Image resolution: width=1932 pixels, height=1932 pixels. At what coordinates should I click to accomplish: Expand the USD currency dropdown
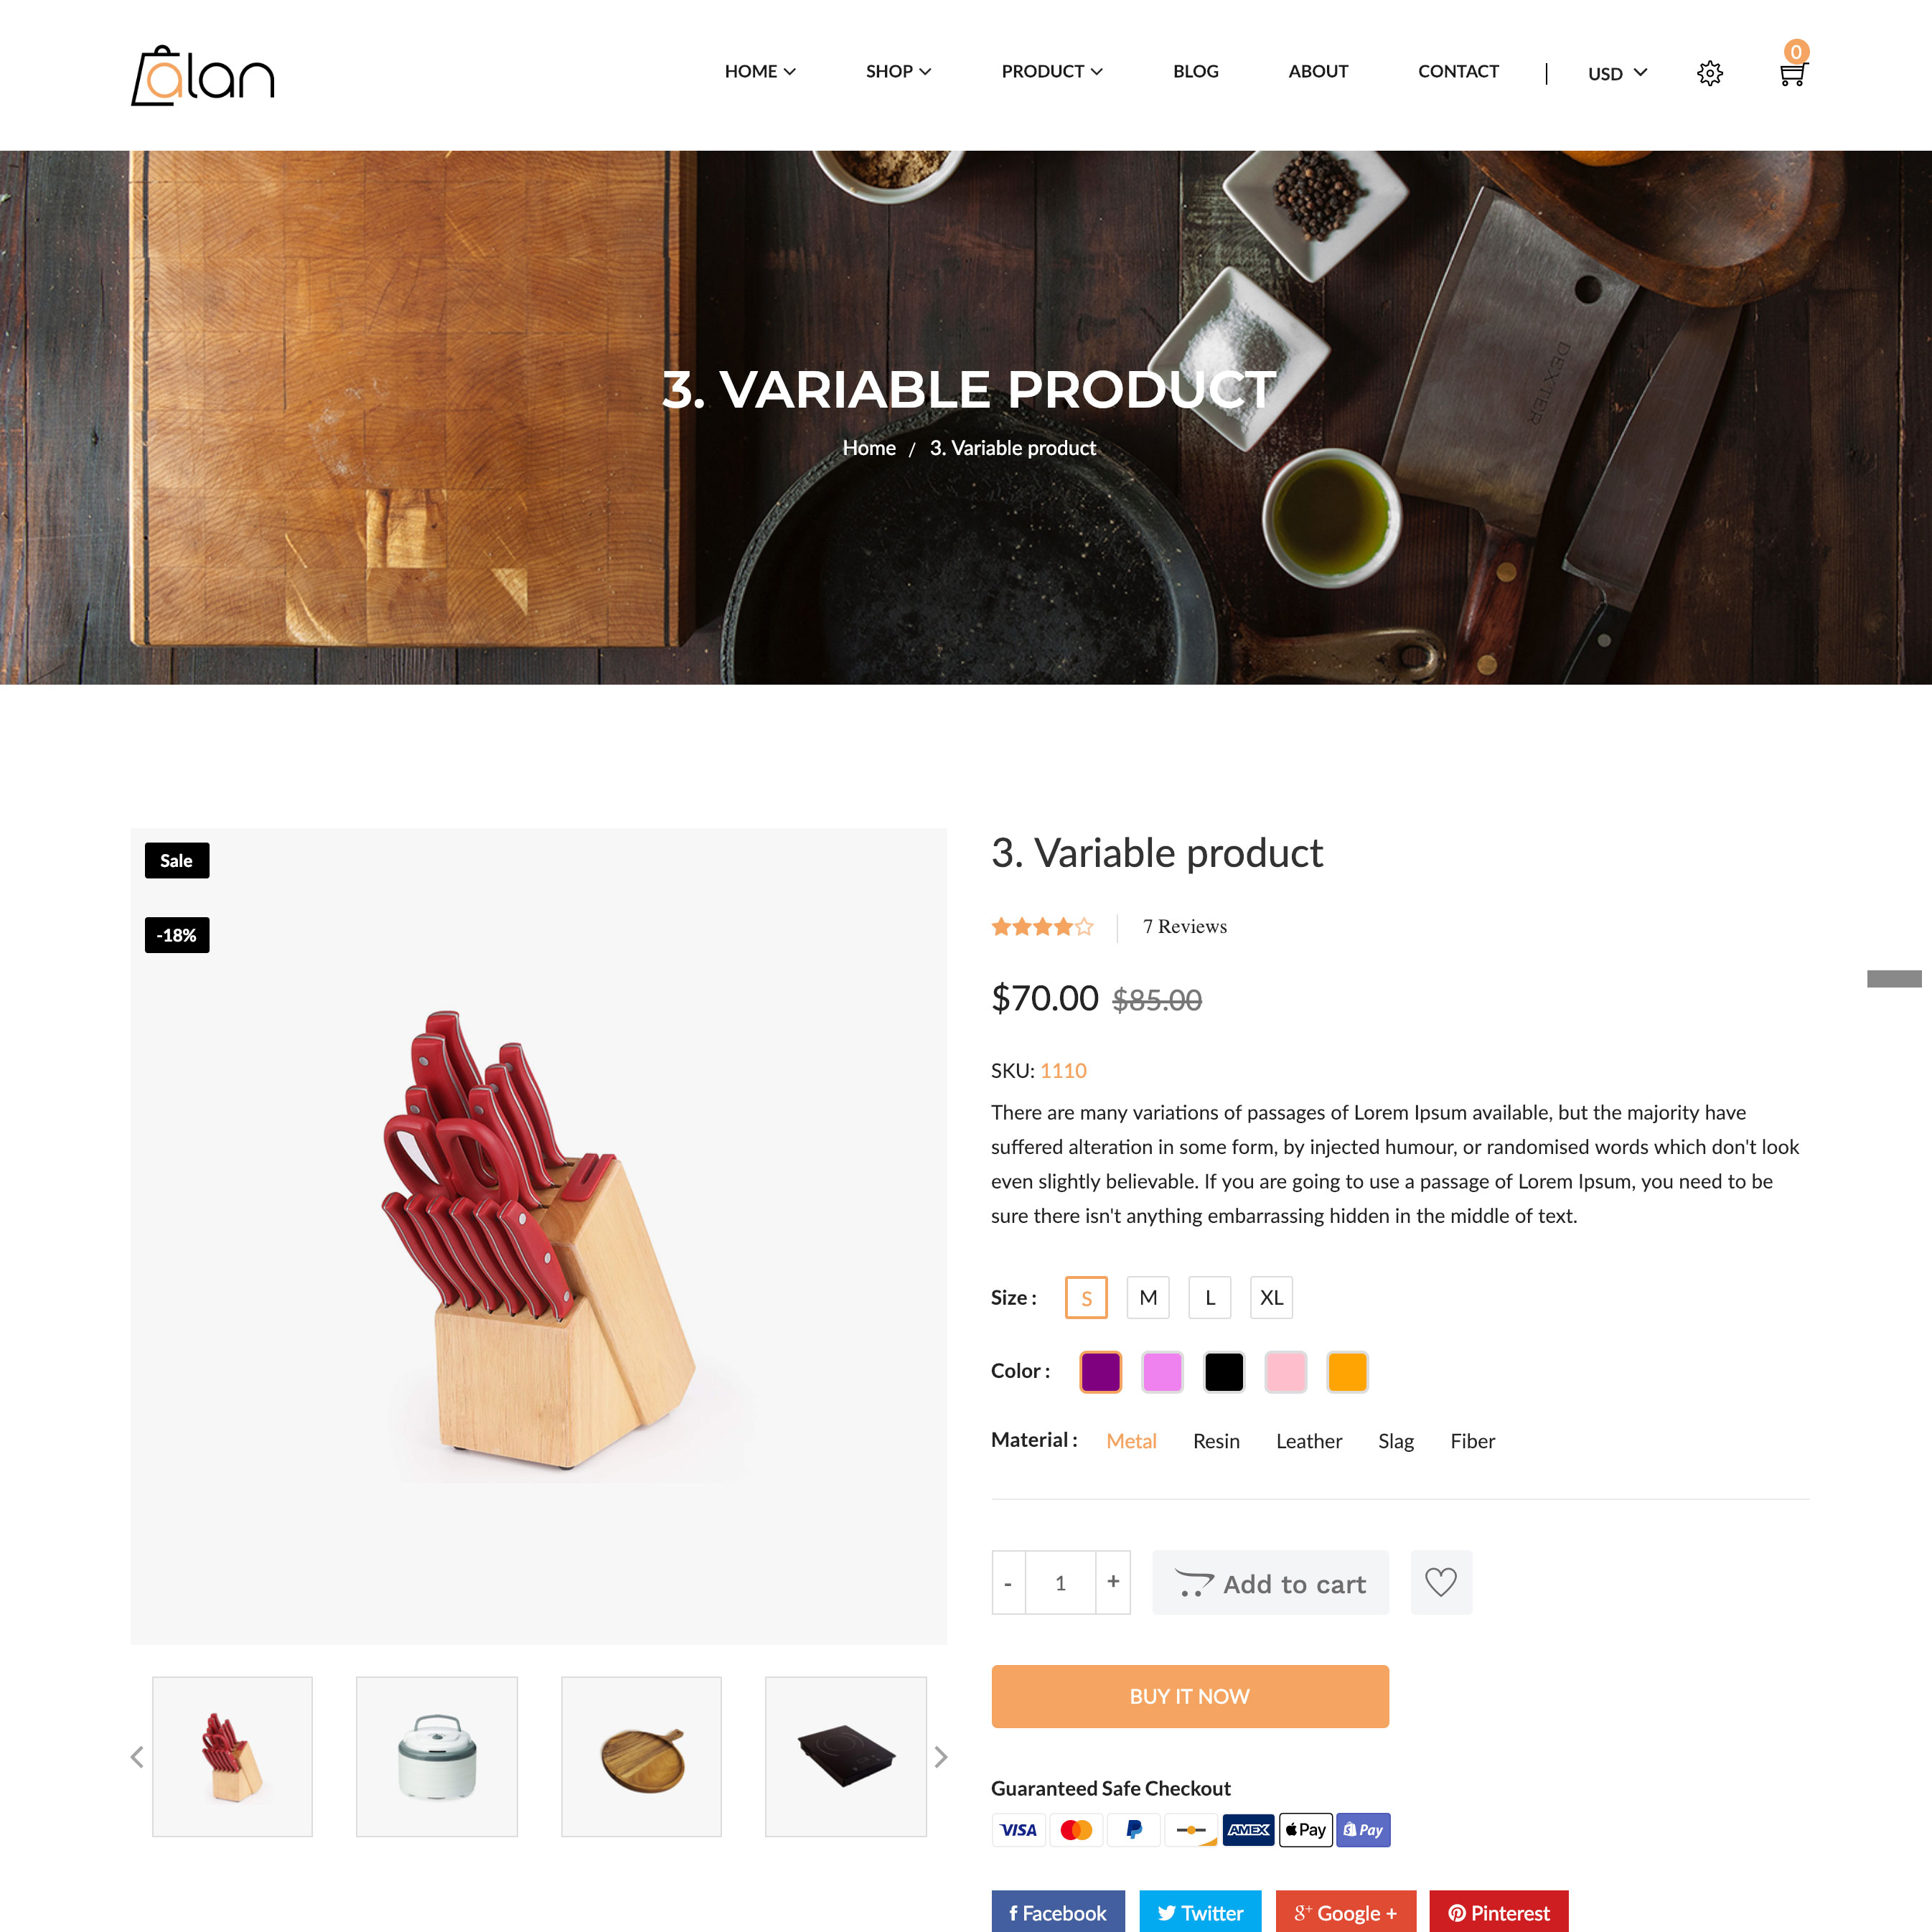point(1617,73)
